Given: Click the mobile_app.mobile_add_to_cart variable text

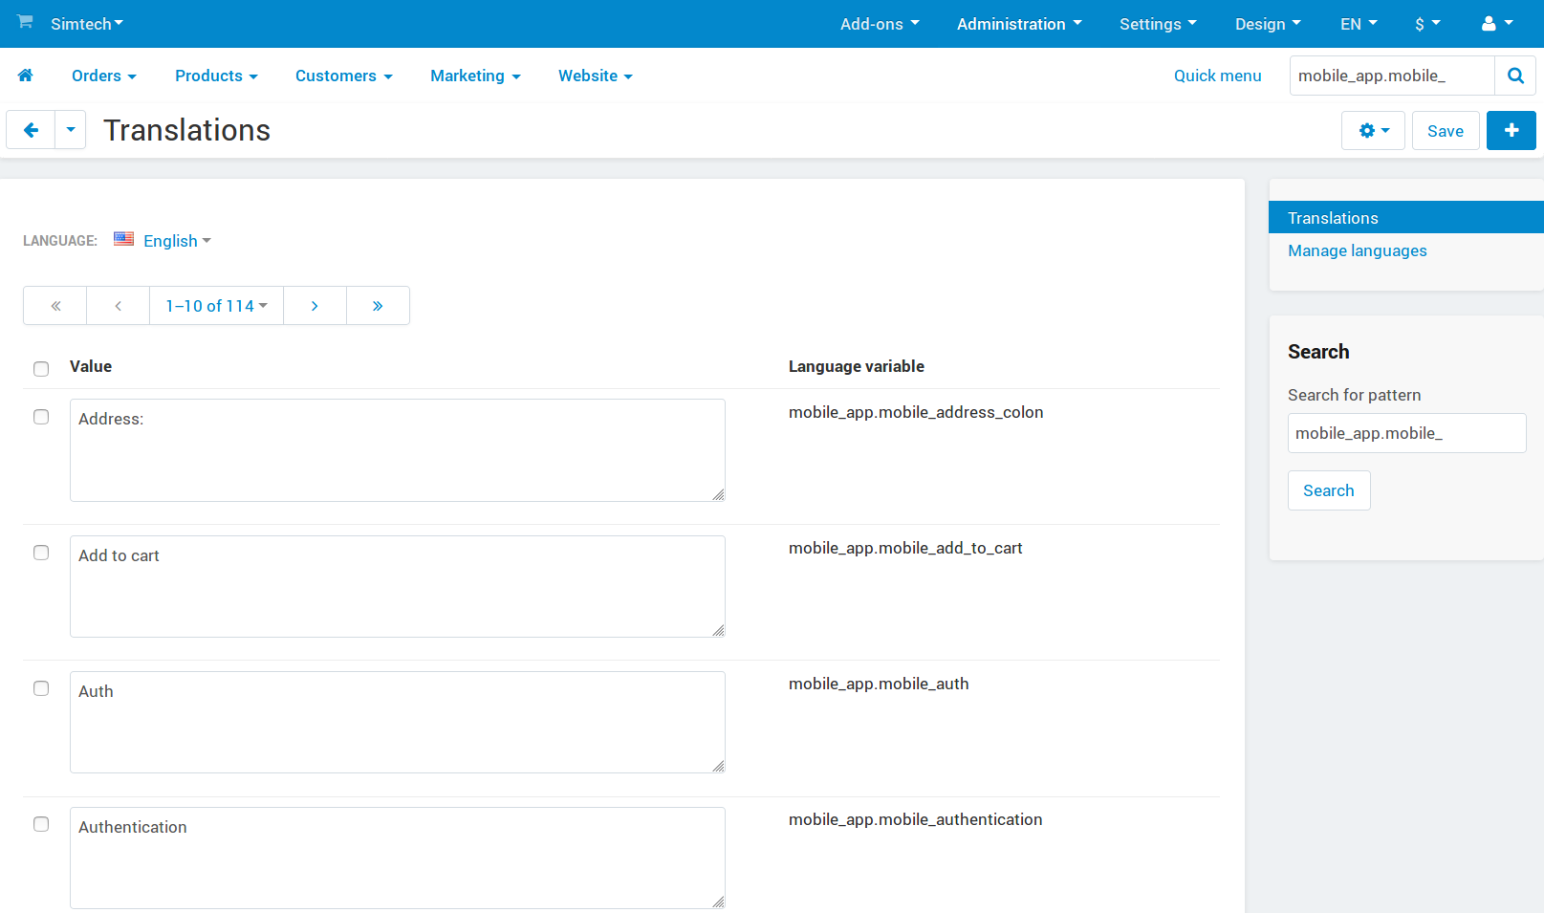Looking at the screenshot, I should [x=905, y=548].
